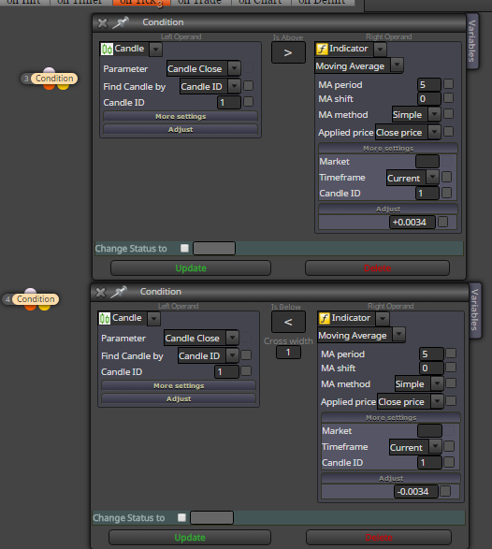Toggle lower MA period checkbox
Viewport: 492px width, 549px height.
click(451, 354)
